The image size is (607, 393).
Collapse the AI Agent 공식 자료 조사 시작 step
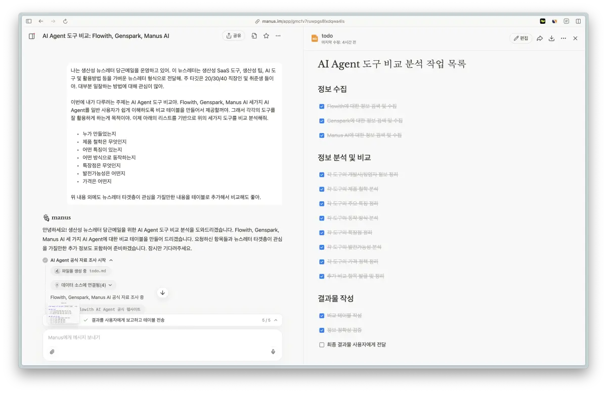(x=111, y=260)
